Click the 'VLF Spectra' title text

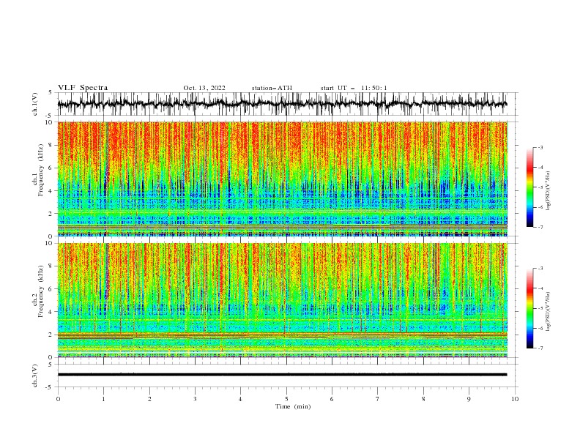tap(83, 88)
